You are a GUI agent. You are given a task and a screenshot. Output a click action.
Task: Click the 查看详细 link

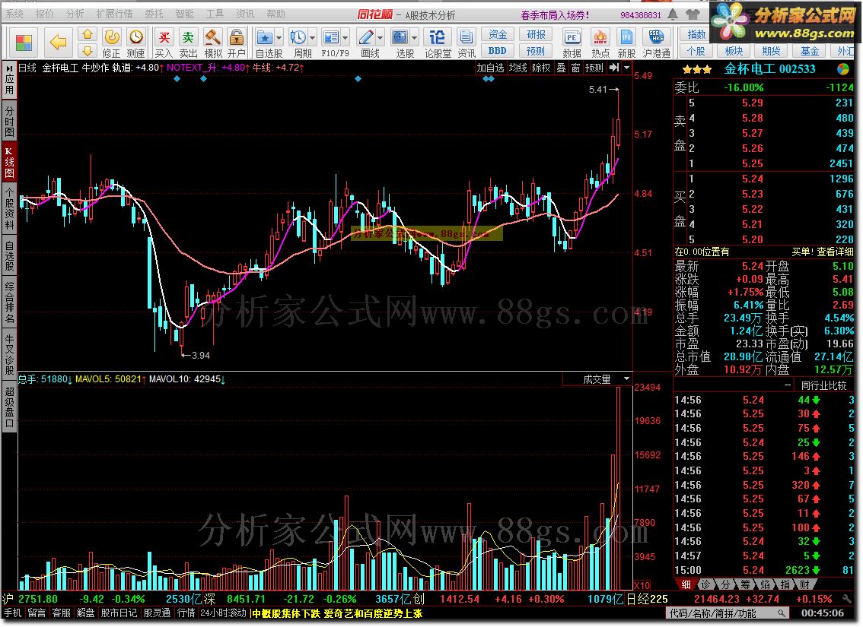[835, 252]
